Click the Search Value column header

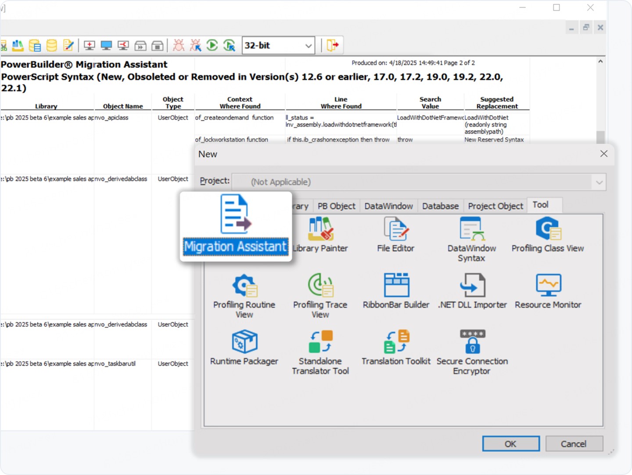coord(430,103)
